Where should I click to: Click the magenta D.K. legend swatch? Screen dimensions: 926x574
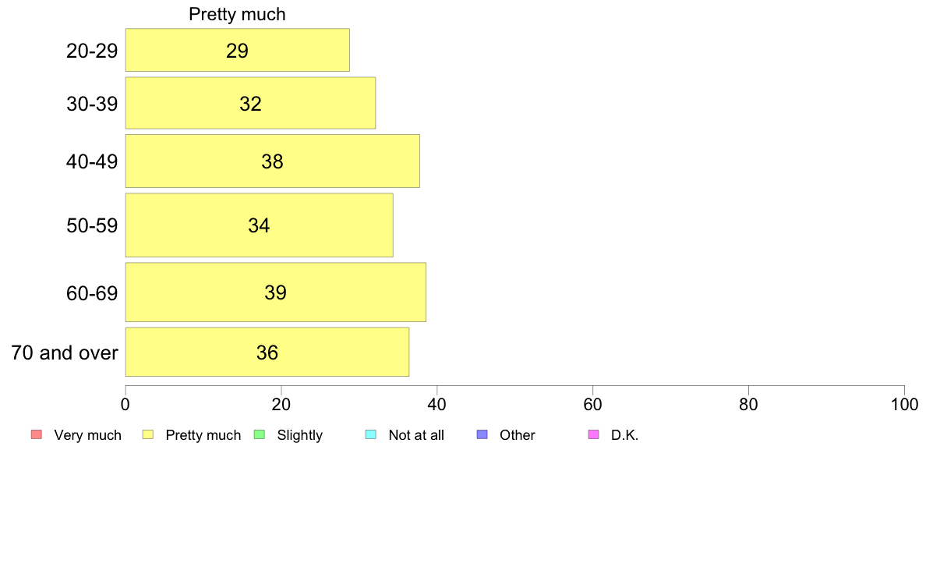[x=593, y=434]
